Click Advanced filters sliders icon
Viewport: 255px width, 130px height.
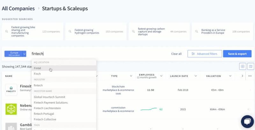point(193,54)
